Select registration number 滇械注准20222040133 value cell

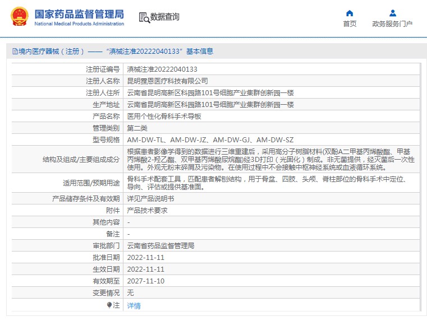tap(162, 69)
